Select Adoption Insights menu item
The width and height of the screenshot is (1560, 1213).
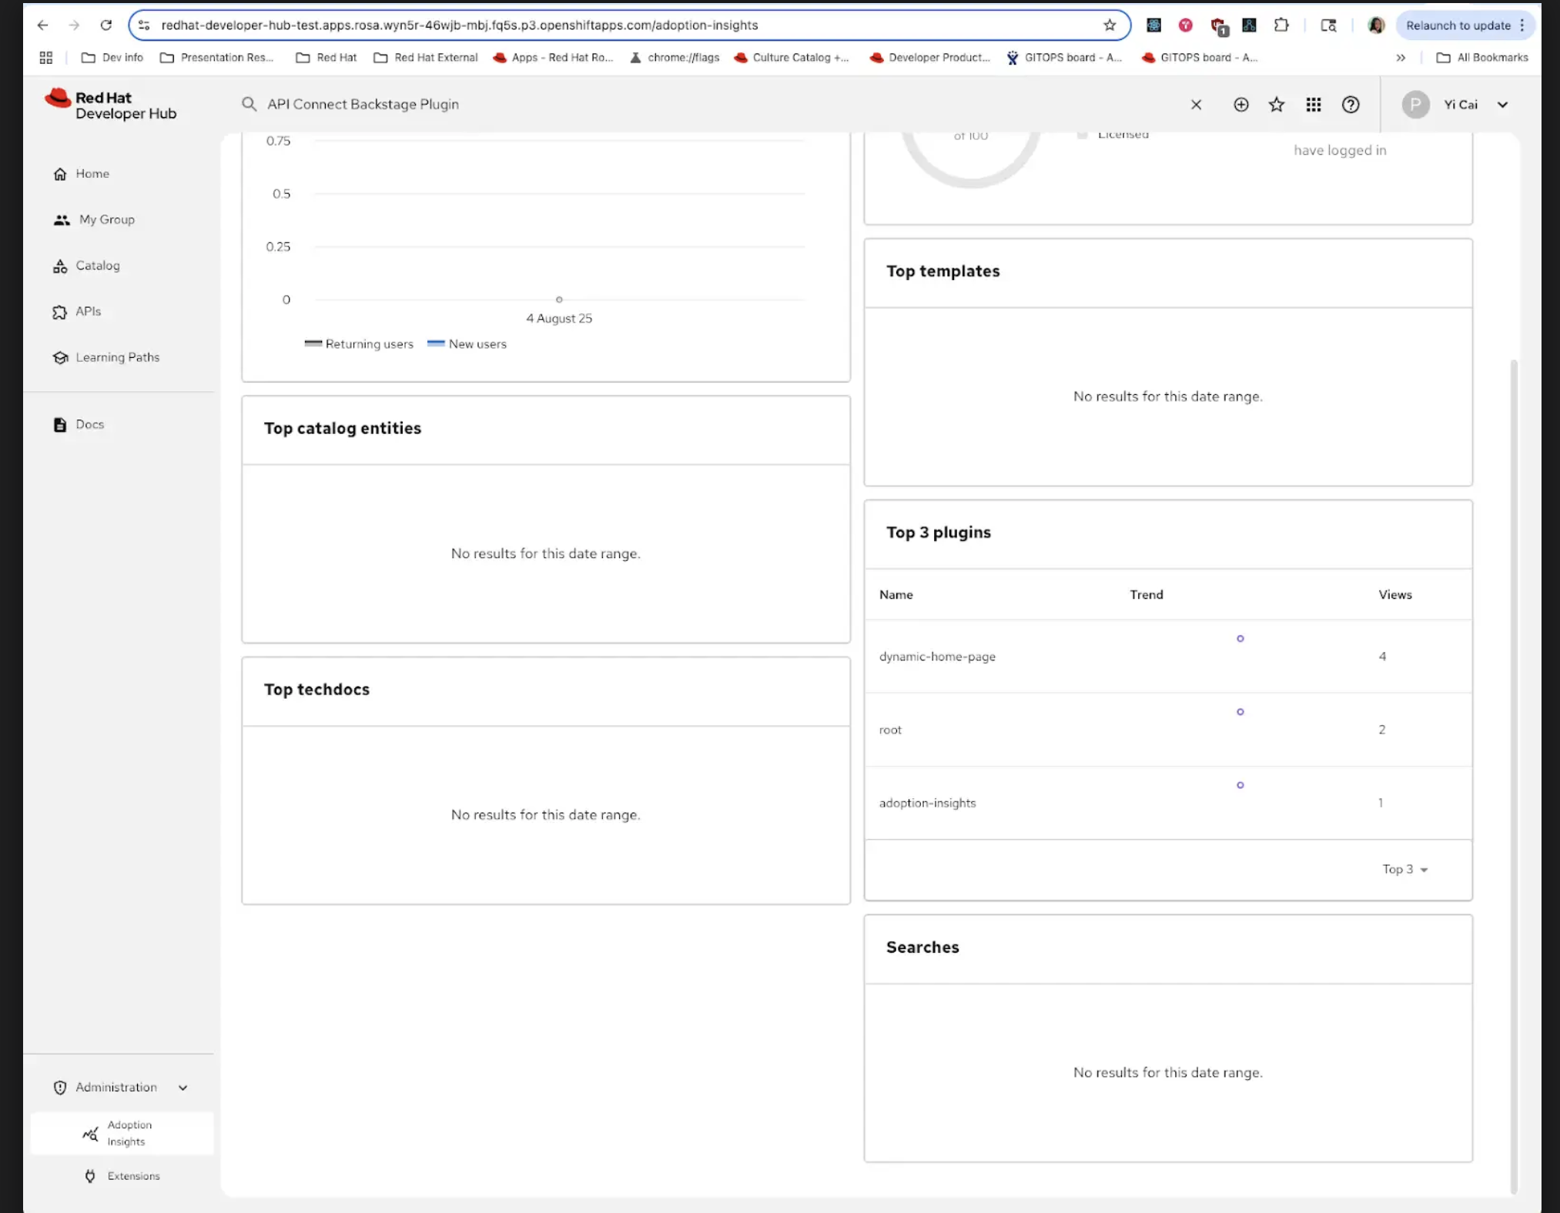129,1133
